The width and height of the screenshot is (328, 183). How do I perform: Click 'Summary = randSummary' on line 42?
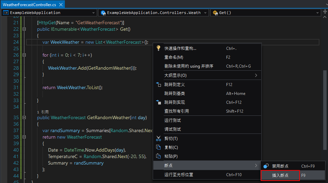[76, 163]
